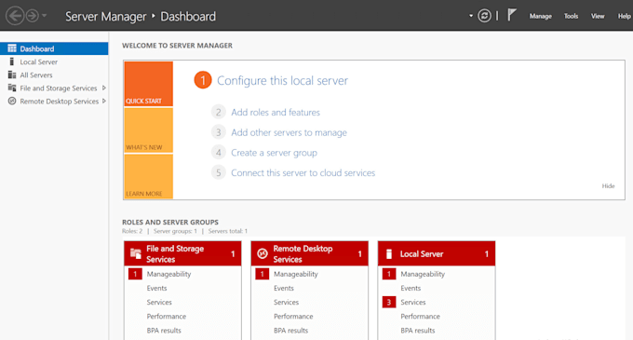
Task: Select the What's New tile
Action: tap(149, 130)
